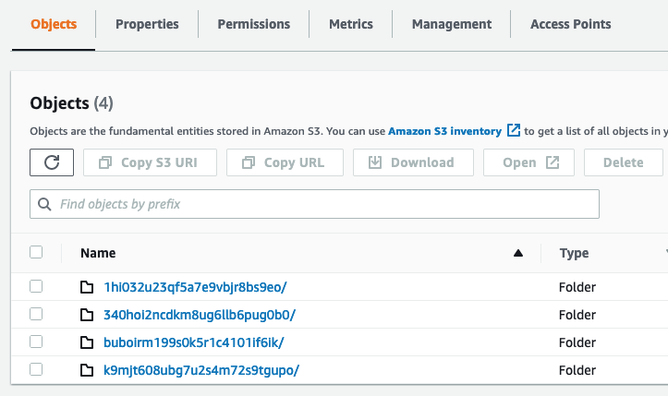Sort by Name using the ascending arrow
Screen dimensions: 668x396
518,253
